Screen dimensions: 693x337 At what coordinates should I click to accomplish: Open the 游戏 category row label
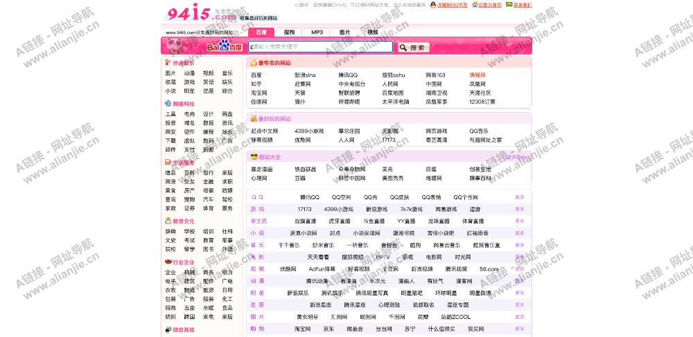(257, 209)
